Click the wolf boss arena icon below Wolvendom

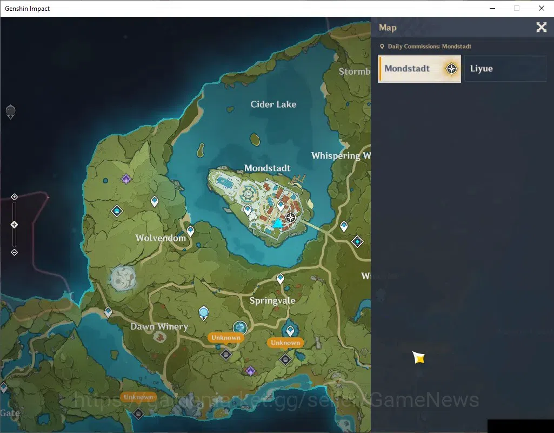pyautogui.click(x=123, y=278)
